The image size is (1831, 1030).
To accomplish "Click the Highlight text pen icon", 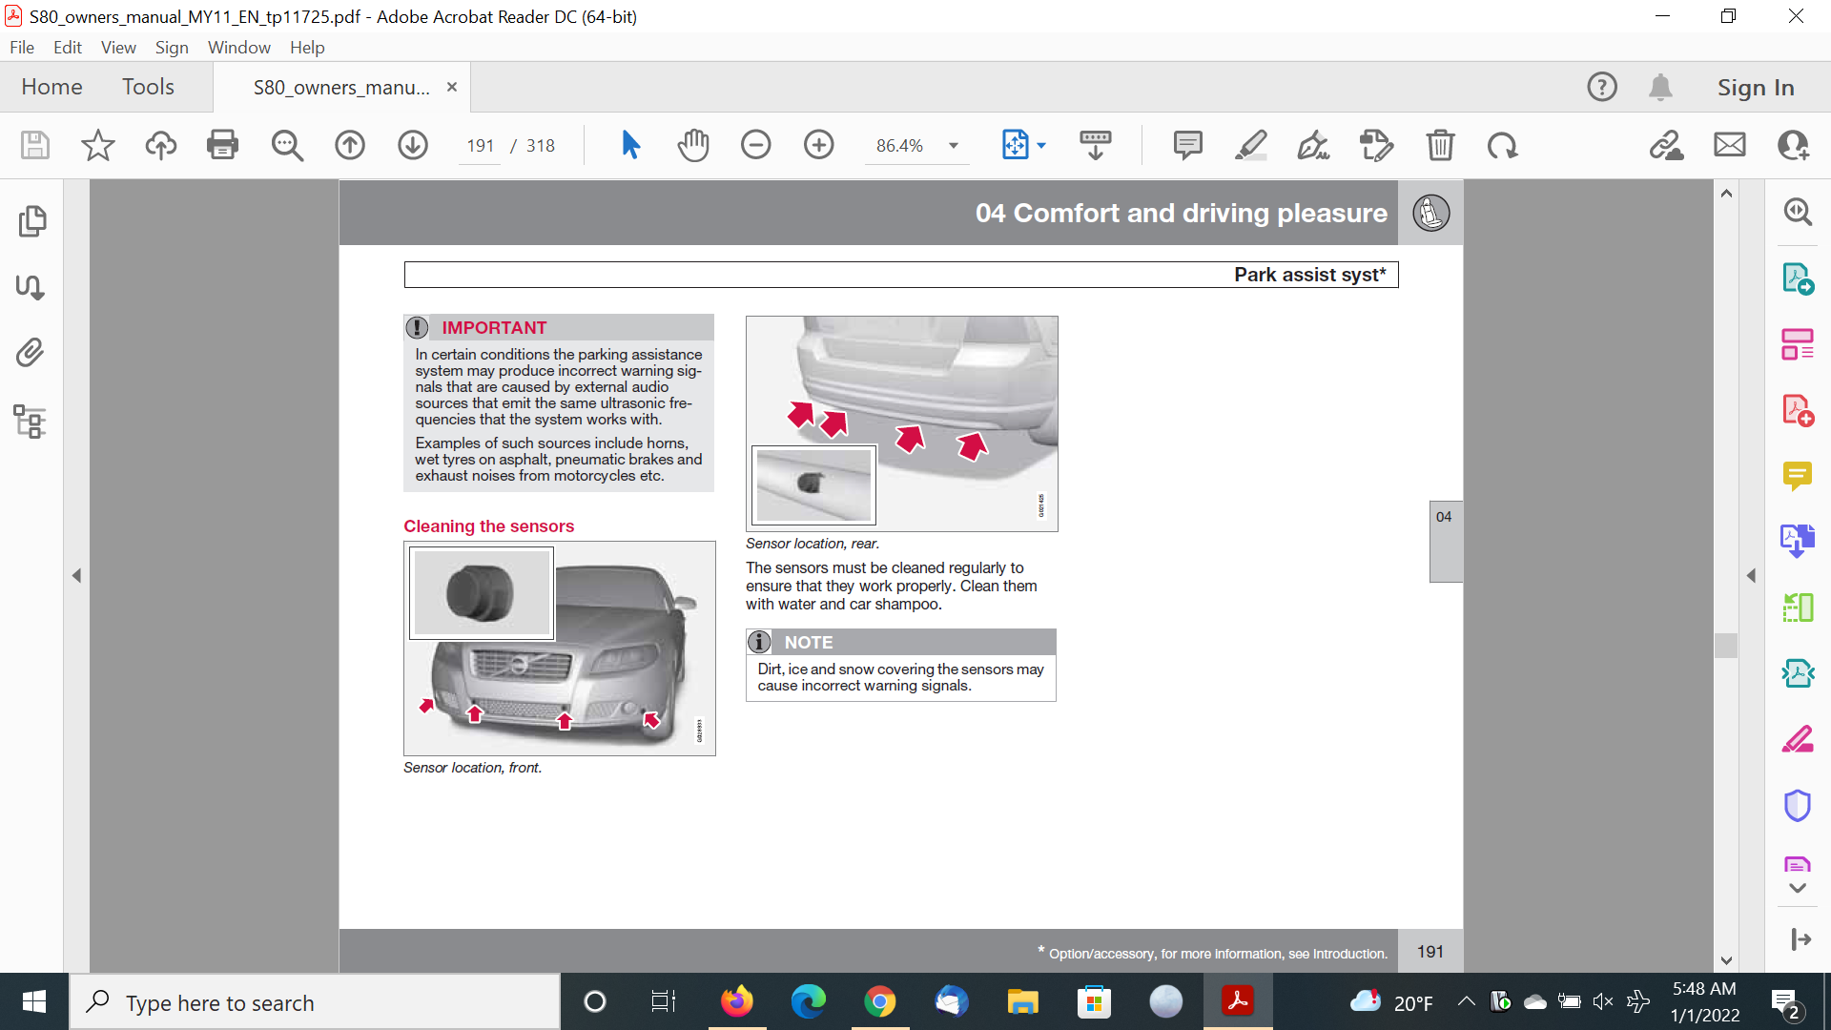I will point(1250,145).
